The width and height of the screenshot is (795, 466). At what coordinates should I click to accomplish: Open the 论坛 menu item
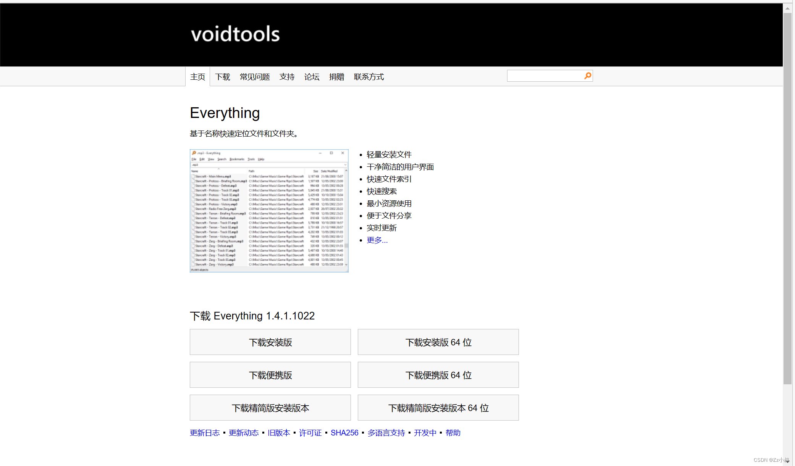pos(312,77)
